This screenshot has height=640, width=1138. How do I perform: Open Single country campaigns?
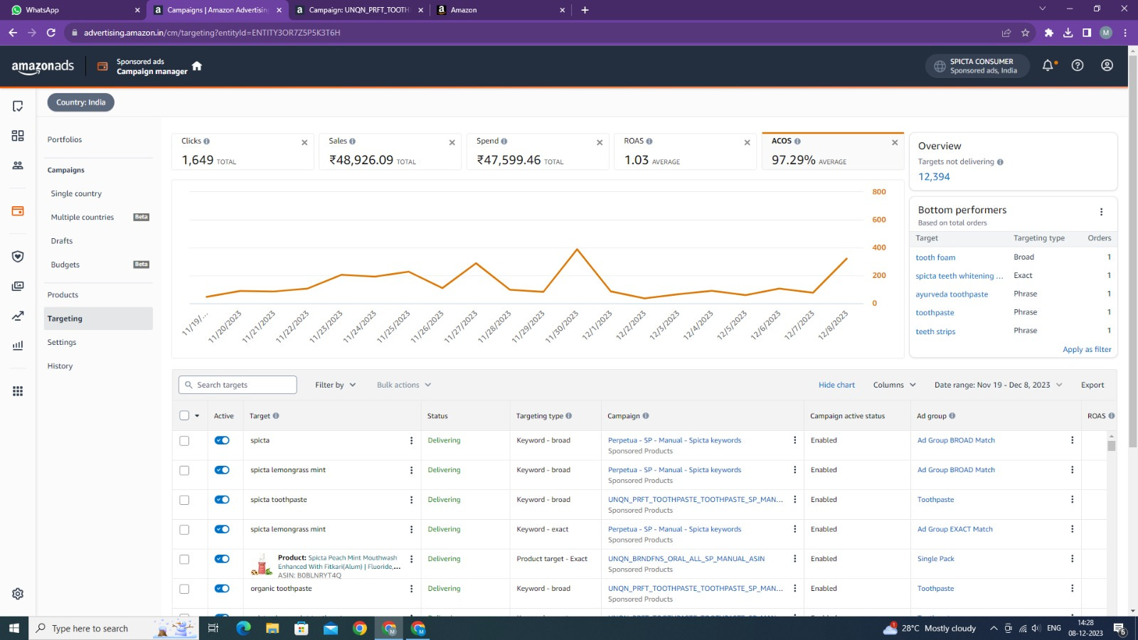pos(76,194)
